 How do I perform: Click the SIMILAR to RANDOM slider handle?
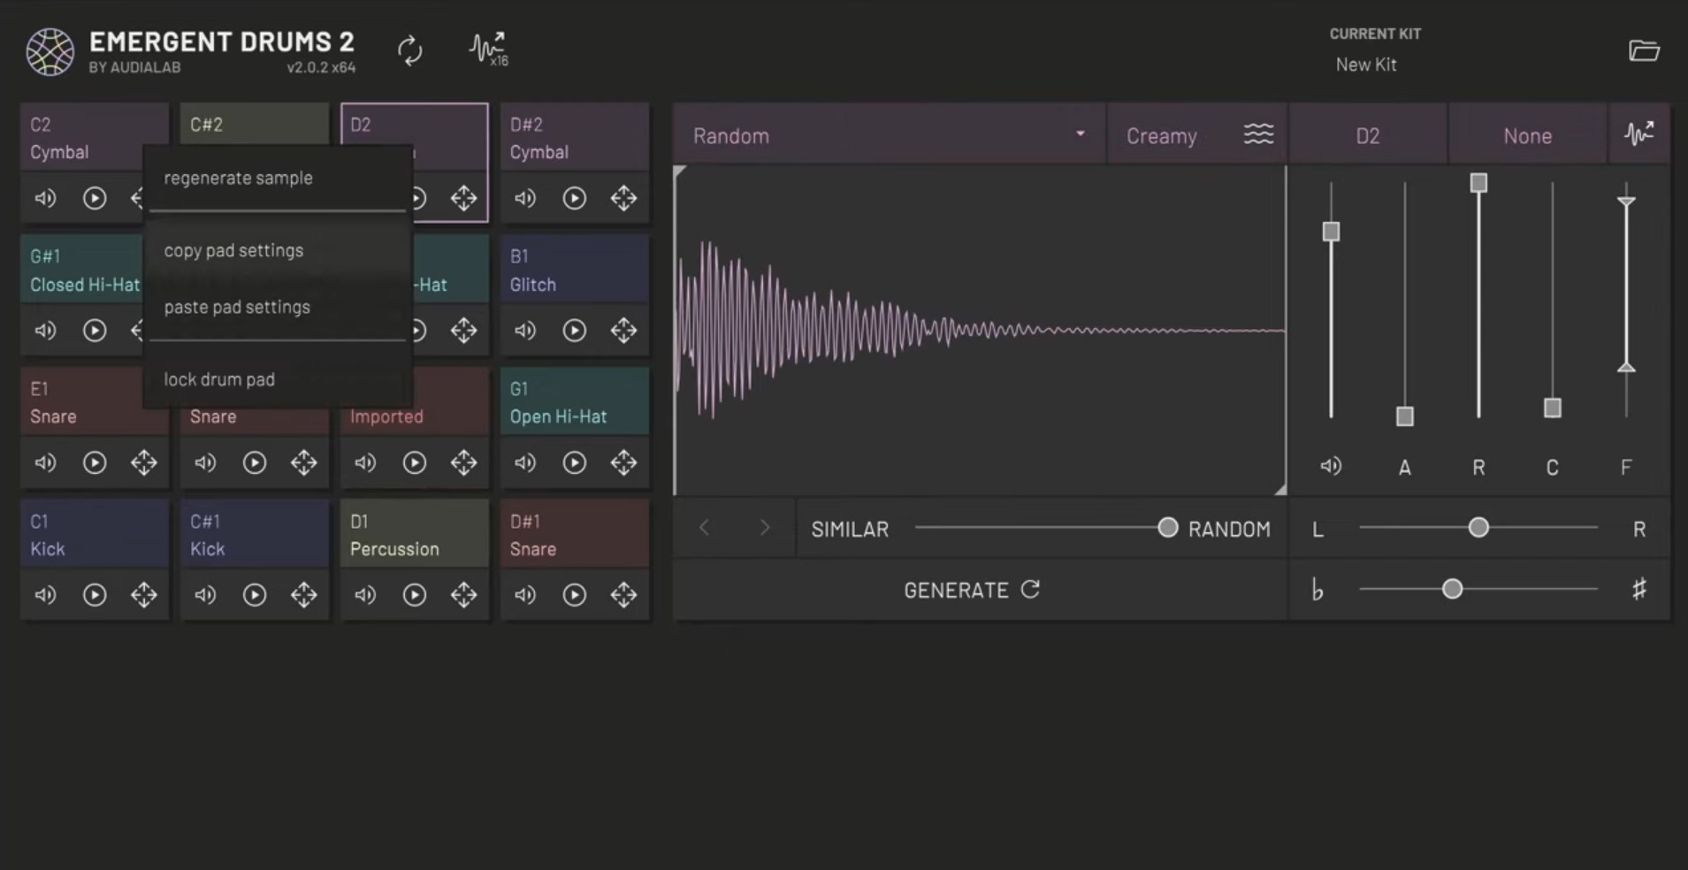pyautogui.click(x=1168, y=528)
